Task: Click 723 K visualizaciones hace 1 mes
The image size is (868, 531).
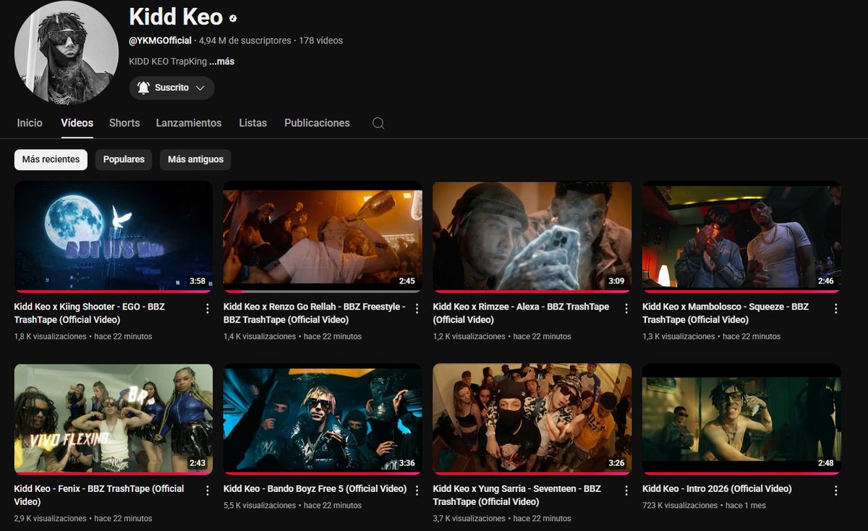Action: 704,506
